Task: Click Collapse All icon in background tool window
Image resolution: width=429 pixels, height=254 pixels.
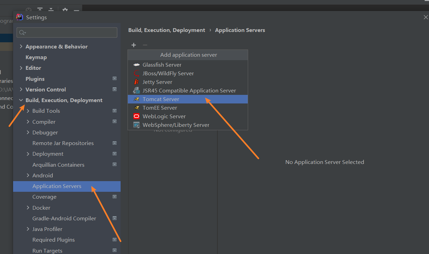Action: pyautogui.click(x=51, y=10)
